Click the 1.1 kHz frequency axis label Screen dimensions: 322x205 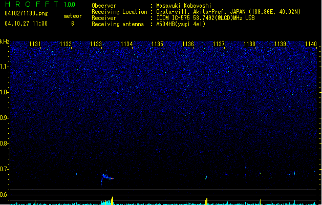[4, 67]
